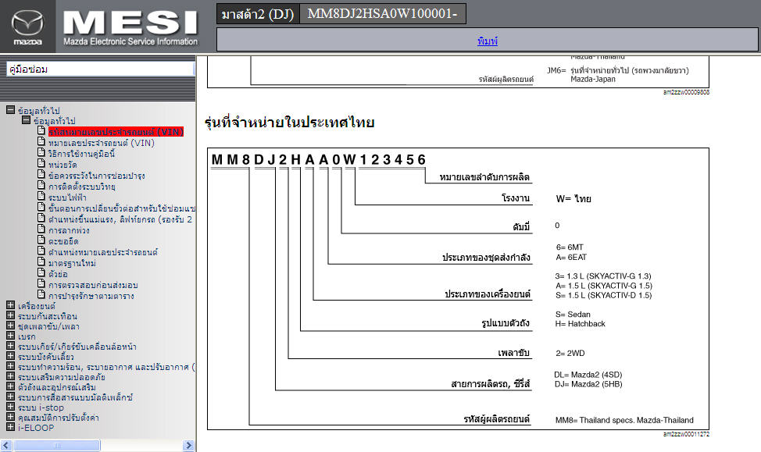This screenshot has height=452, width=761.
Task: Open ระบบไฟฟ้า page
Action: pyautogui.click(x=67, y=198)
